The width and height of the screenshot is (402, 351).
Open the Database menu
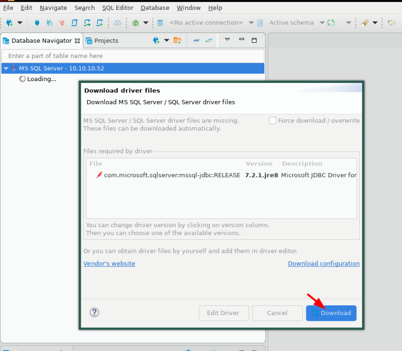(155, 8)
